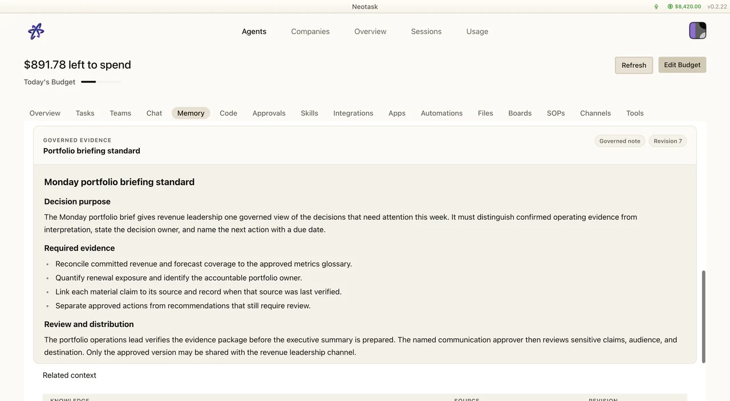Screen dimensions: 730x401
Task: Go to the Approvals tab
Action: tap(269, 113)
